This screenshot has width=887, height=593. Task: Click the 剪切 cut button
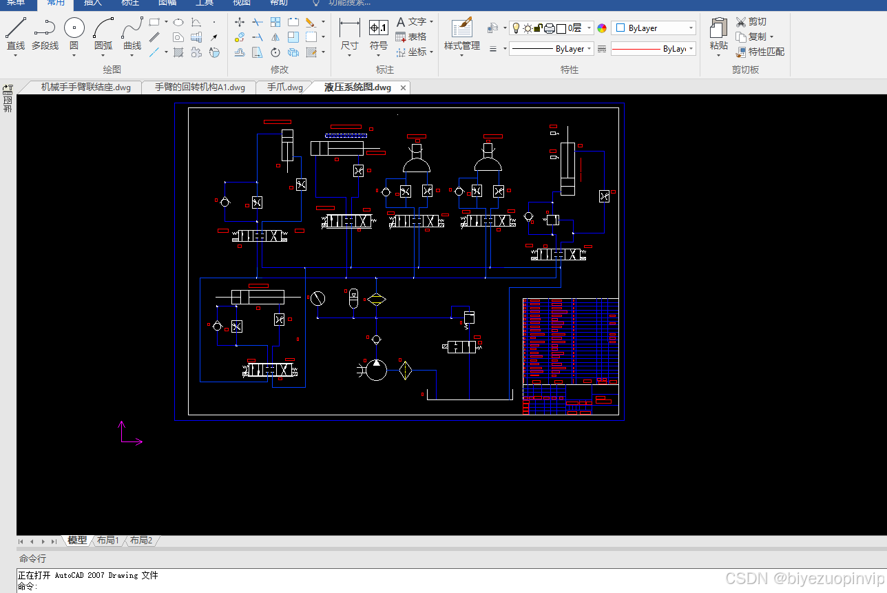[751, 22]
